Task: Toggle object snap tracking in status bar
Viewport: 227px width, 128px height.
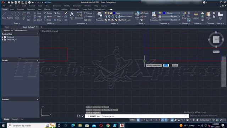Action: tap(162, 120)
